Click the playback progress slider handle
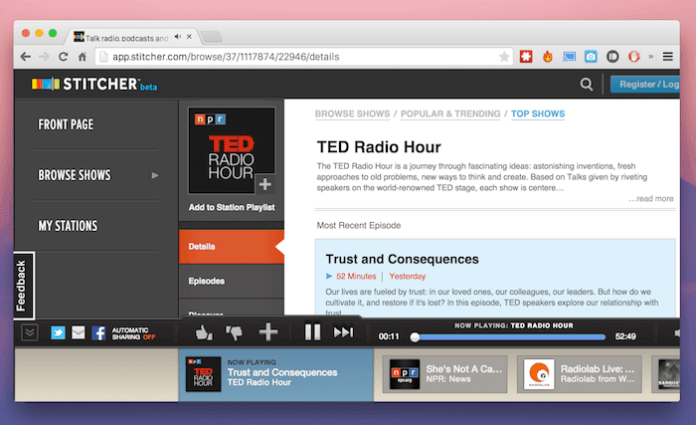This screenshot has width=696, height=425. [415, 337]
